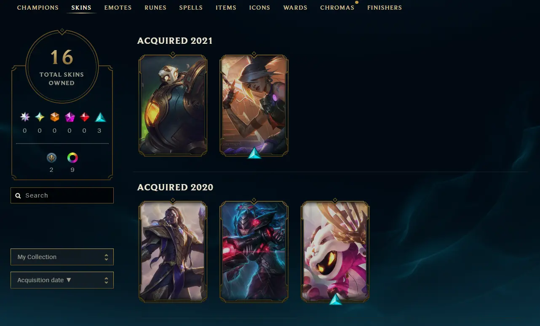Open the My Collection dropdown
This screenshot has width=540, height=326.
point(62,257)
